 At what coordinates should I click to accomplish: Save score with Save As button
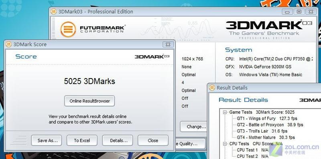(x=47, y=141)
